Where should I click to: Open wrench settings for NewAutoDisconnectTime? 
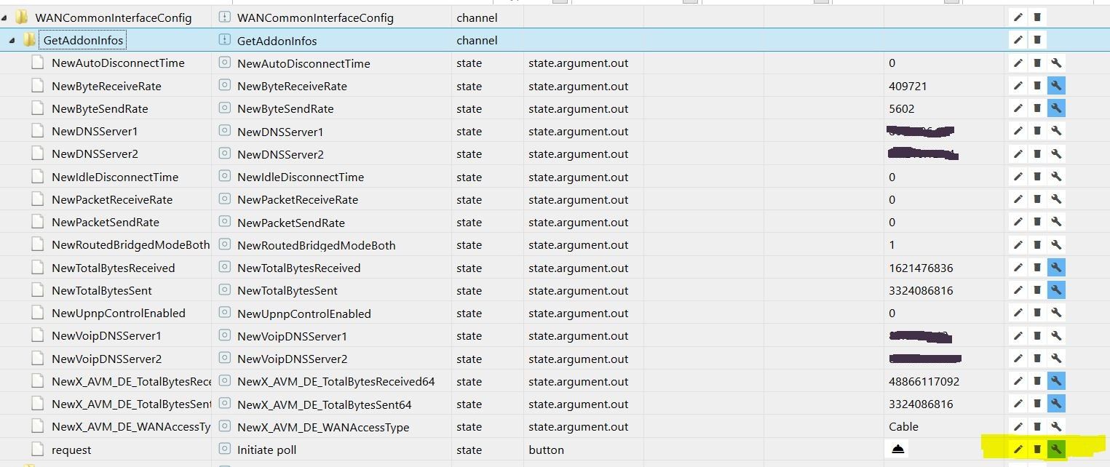(x=1056, y=63)
